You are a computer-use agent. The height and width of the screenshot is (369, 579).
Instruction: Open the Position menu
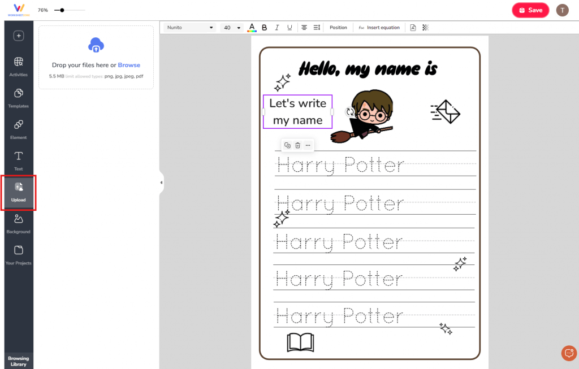tap(338, 27)
